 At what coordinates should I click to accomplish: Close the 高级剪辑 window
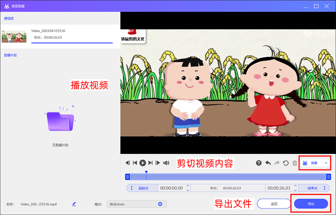(326, 6)
